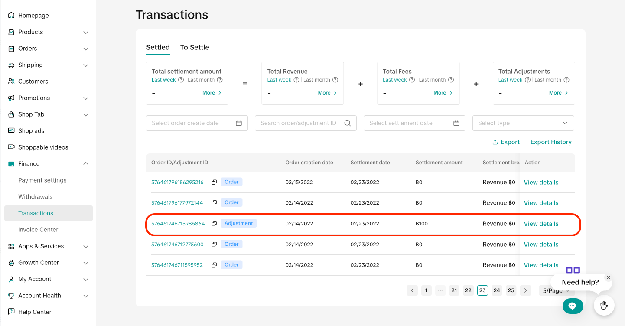The image size is (625, 326).
Task: Click the hand wave assistant icon
Action: point(604,306)
